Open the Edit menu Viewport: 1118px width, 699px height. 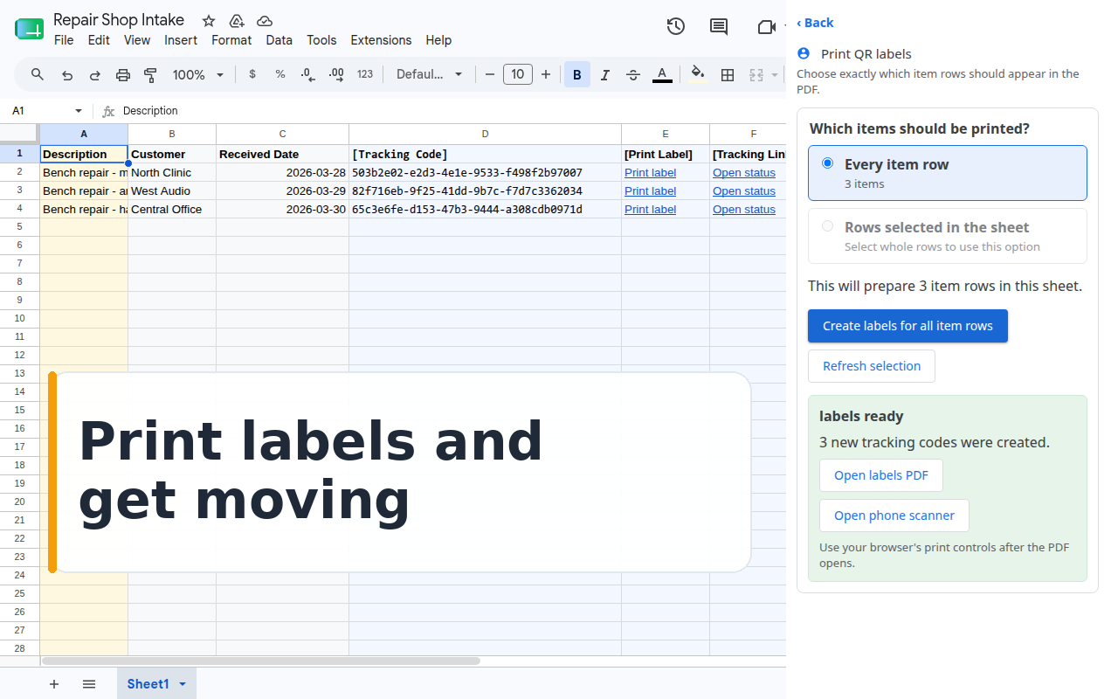[99, 40]
